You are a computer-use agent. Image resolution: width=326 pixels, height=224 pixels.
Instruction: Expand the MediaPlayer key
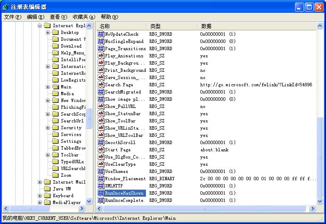point(40,202)
